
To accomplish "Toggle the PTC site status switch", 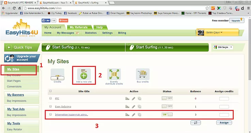I will point(167,98).
